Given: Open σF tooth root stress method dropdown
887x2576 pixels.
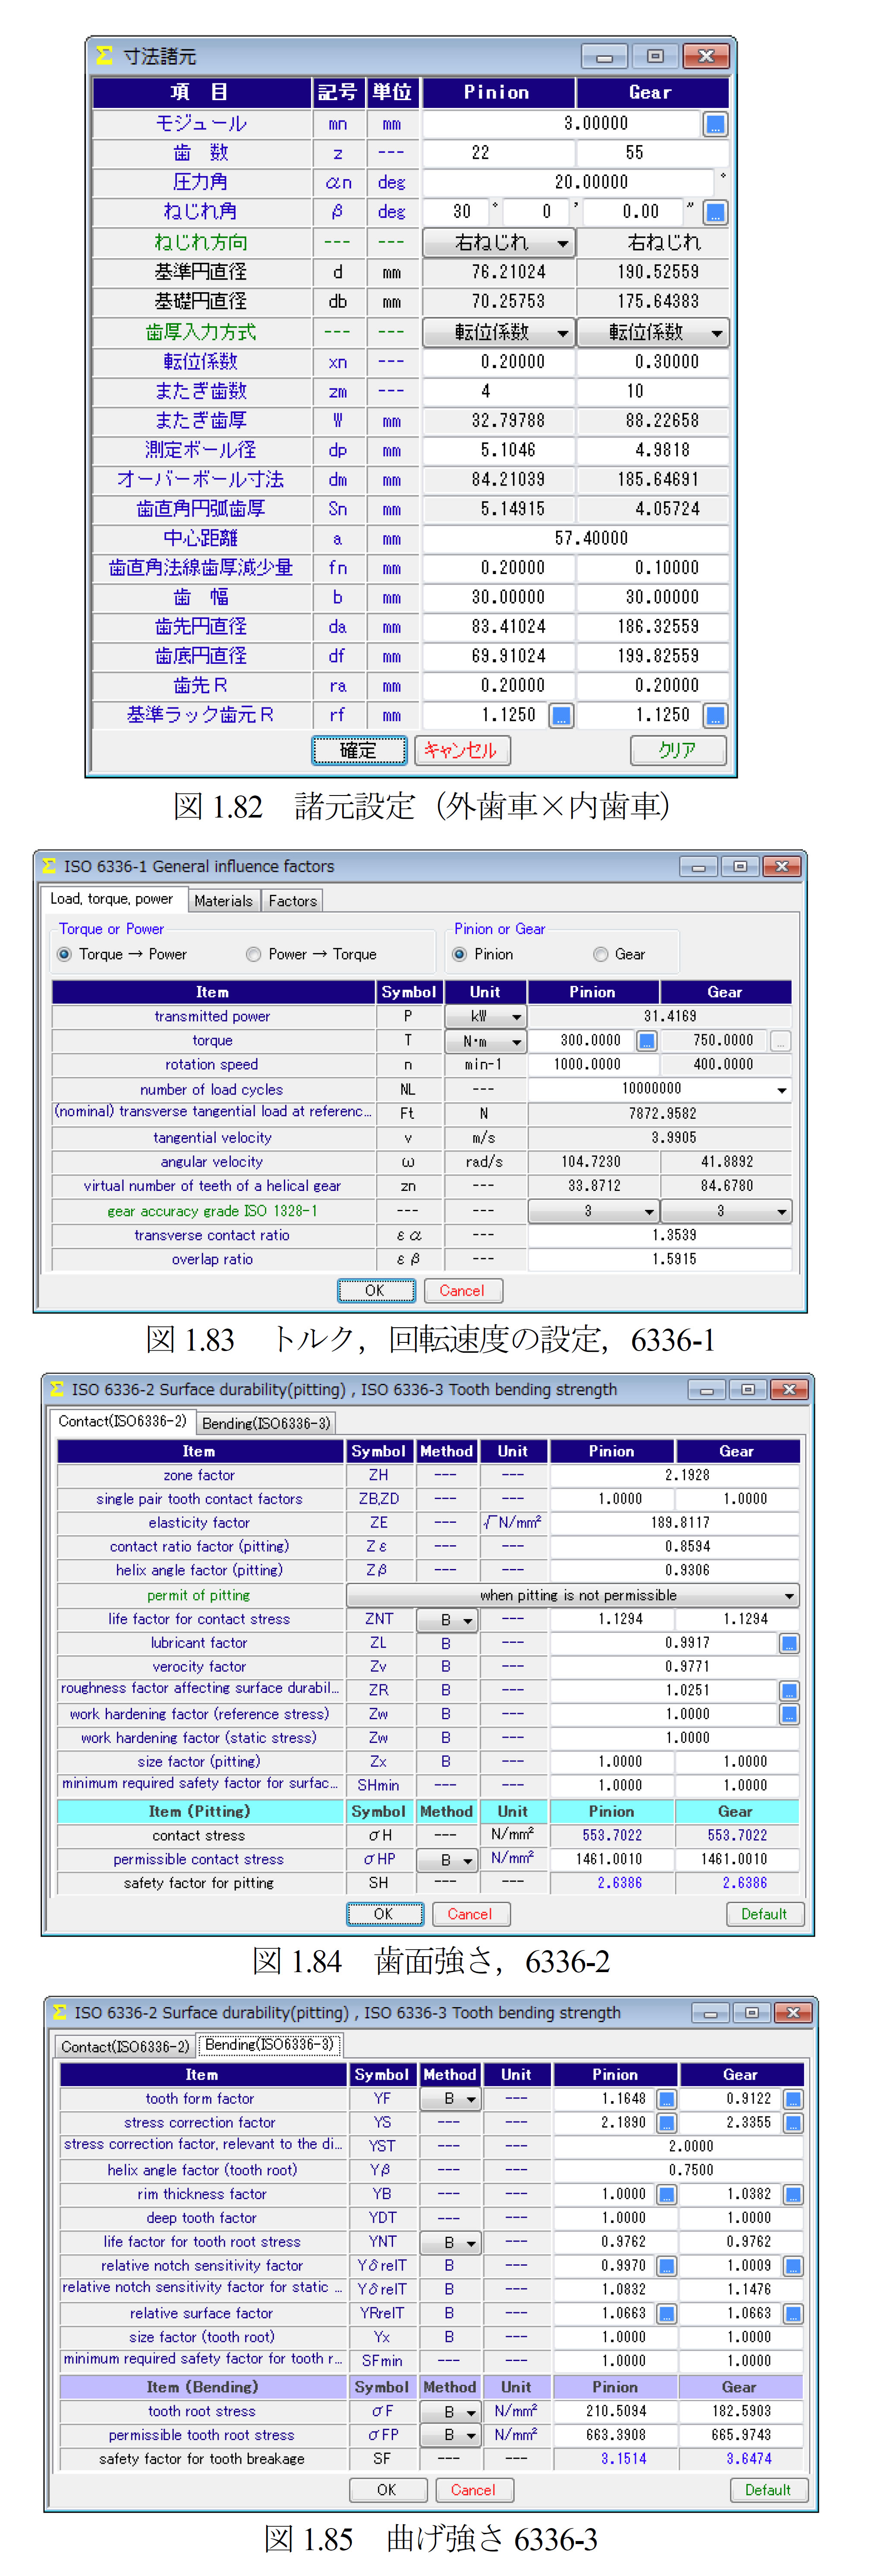Looking at the screenshot, I should point(450,2412).
